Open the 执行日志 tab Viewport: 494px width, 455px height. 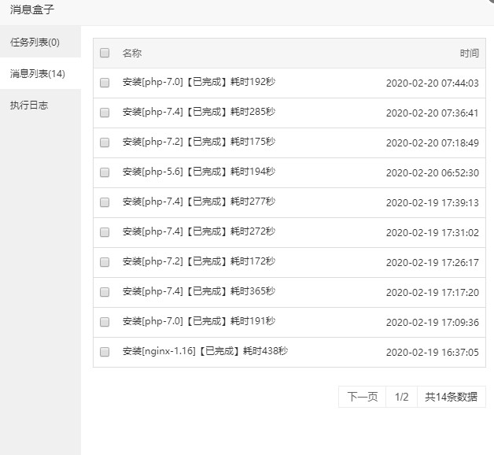[29, 105]
